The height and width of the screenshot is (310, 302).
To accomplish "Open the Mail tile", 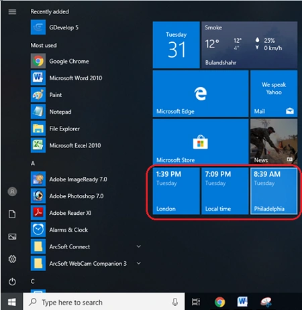I will (x=274, y=94).
